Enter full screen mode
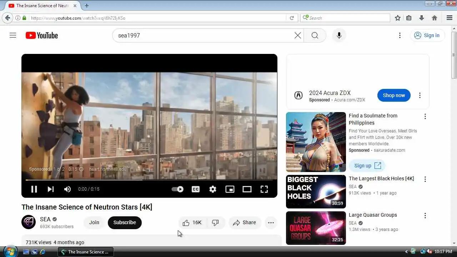The height and width of the screenshot is (257, 457). (x=264, y=189)
